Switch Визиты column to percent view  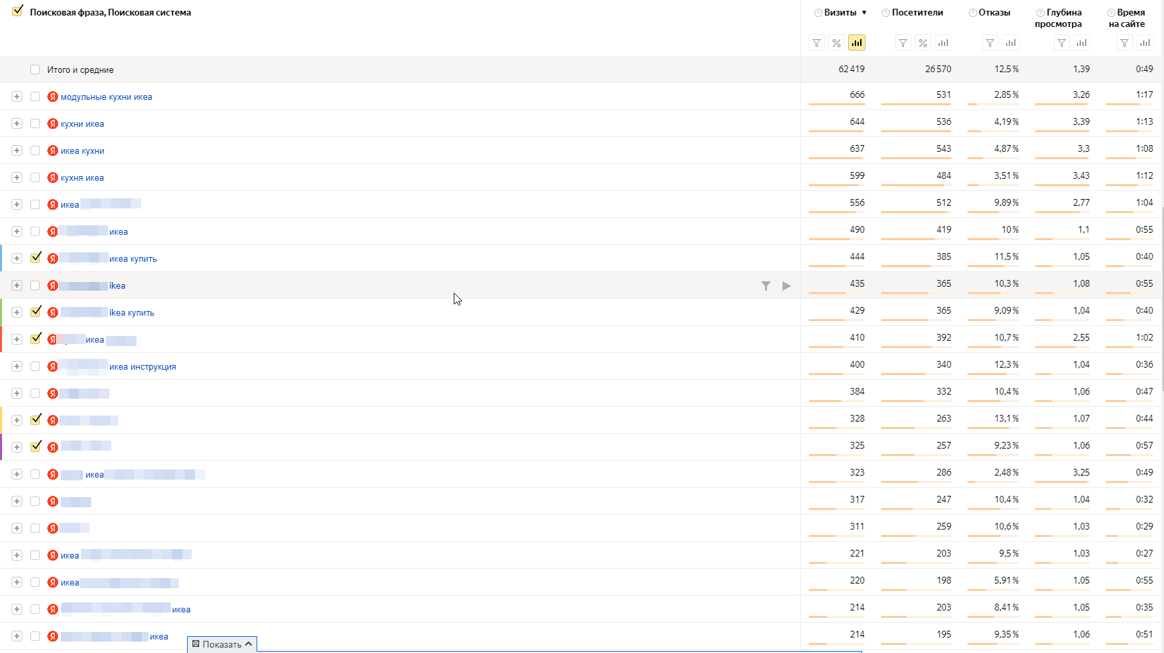[837, 43]
